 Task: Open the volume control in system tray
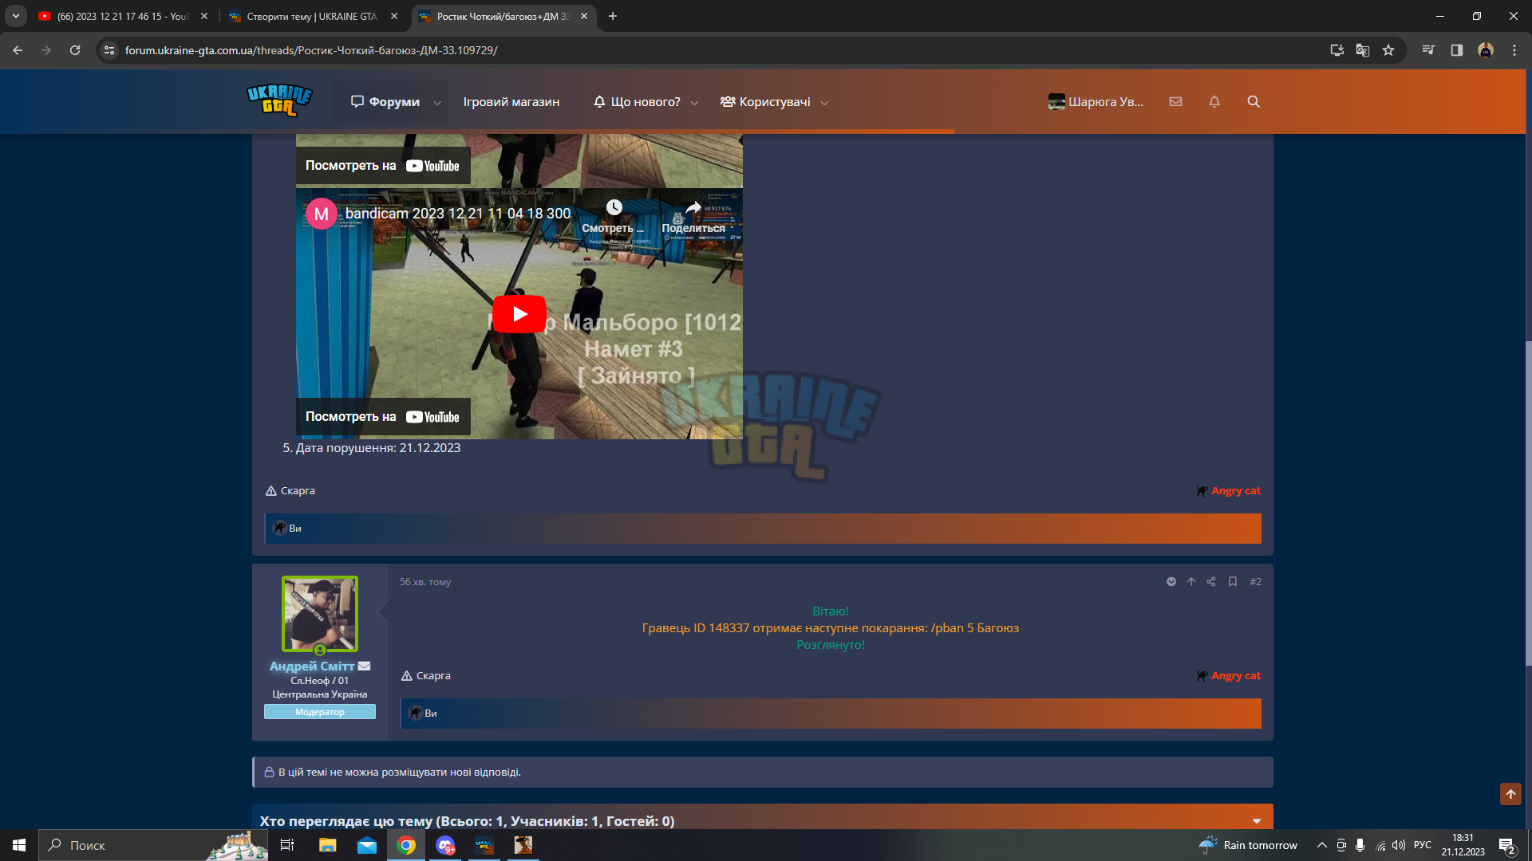coord(1399,845)
